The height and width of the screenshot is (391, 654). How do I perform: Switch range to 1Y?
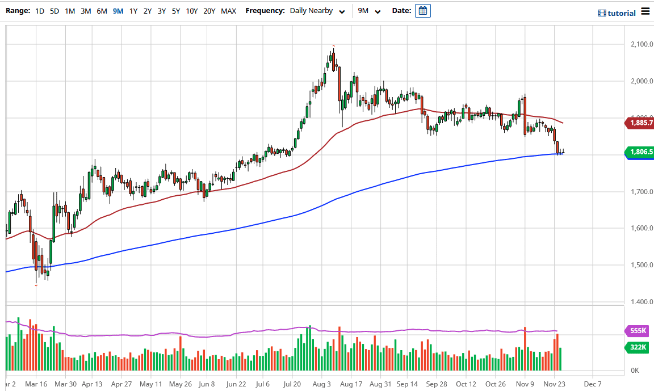click(133, 11)
